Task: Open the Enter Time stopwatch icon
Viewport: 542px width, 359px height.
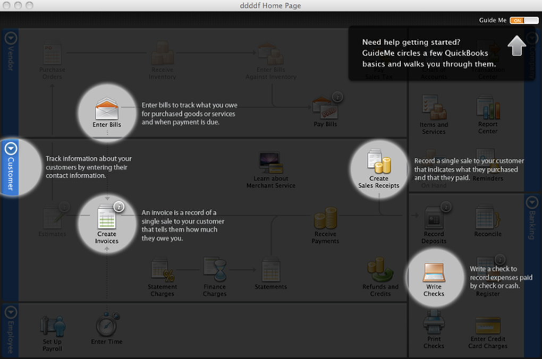Action: click(x=107, y=324)
